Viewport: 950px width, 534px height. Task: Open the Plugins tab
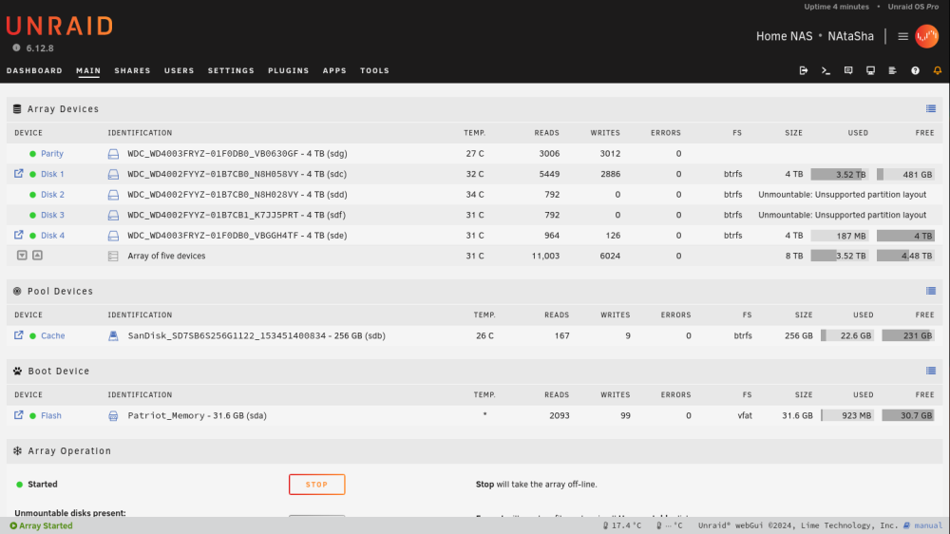point(289,71)
